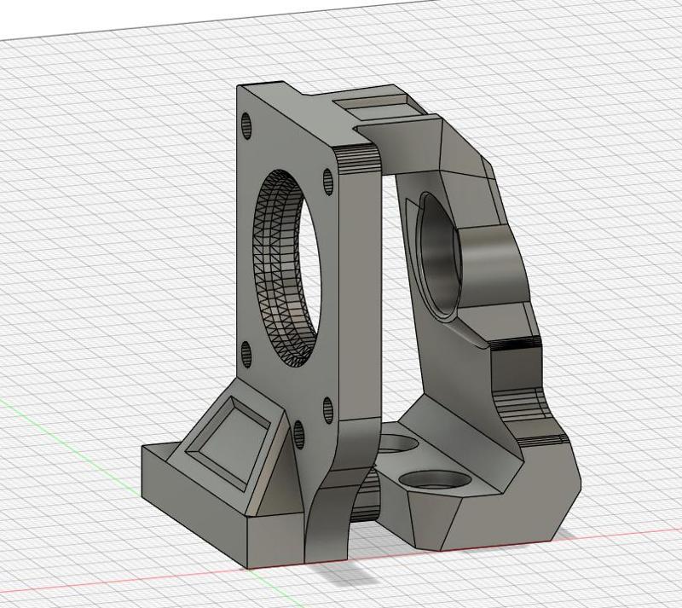The width and height of the screenshot is (682, 608).
Task: Select the large circular bore in front plate
Action: [x=287, y=269]
